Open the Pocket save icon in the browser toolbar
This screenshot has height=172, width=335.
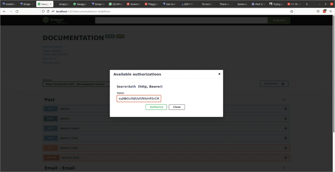318,11
